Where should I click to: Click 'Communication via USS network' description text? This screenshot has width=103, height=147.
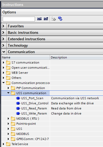coord(75,98)
